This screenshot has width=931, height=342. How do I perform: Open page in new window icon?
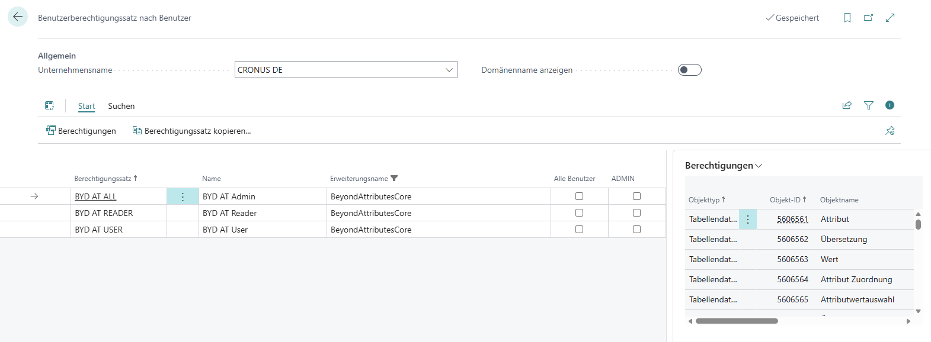pos(869,18)
